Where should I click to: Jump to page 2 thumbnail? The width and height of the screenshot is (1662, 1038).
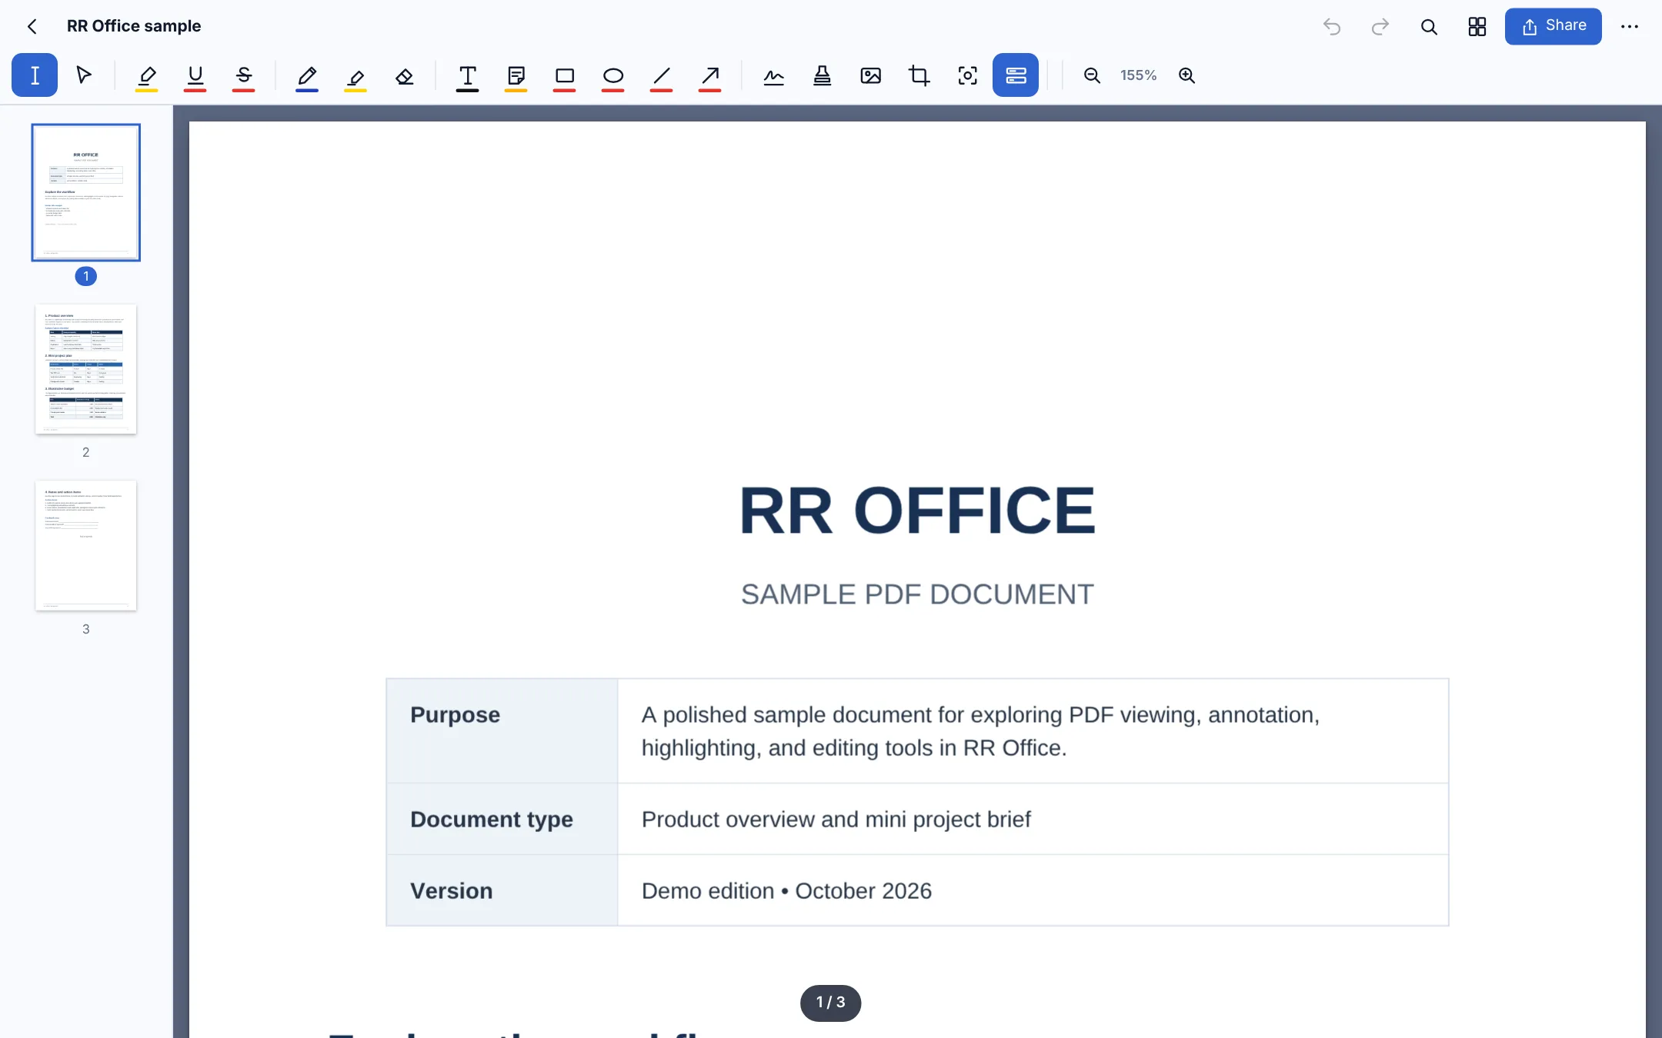pos(85,369)
